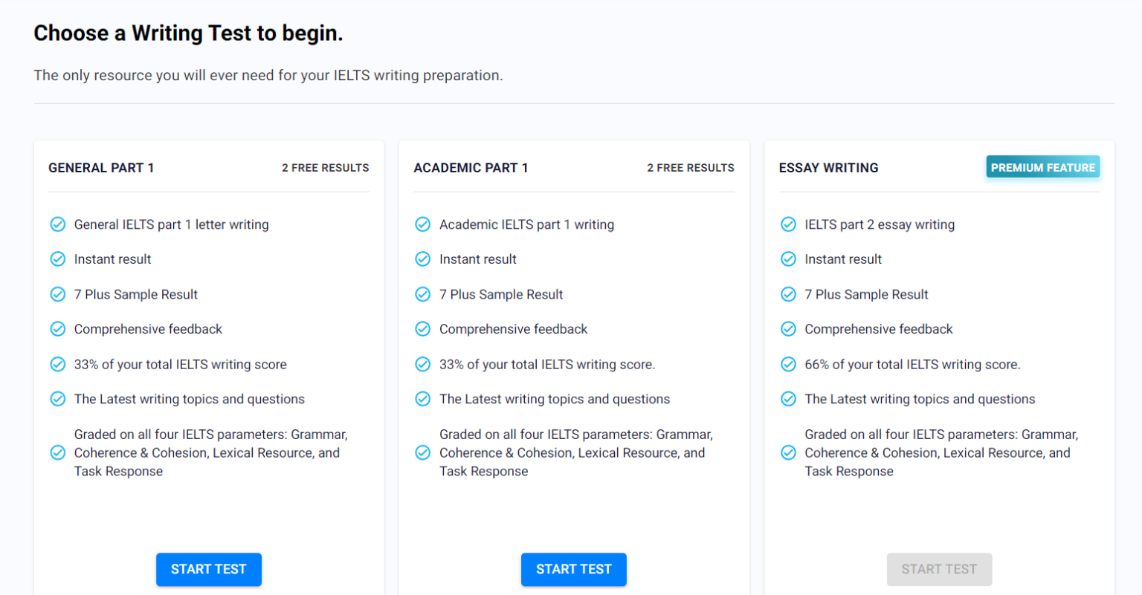Click checkmark icon beside General IELTS part 1 letter writing
This screenshot has height=595, width=1142.
pos(57,224)
